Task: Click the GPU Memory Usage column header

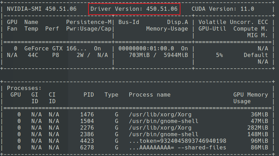Action: point(251,98)
